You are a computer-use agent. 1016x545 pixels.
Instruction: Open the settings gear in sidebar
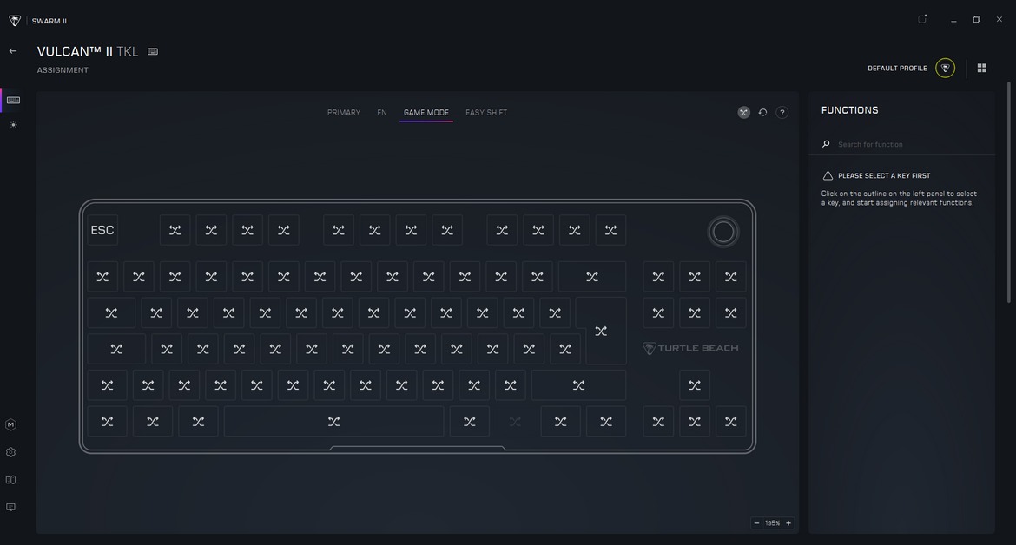point(10,452)
